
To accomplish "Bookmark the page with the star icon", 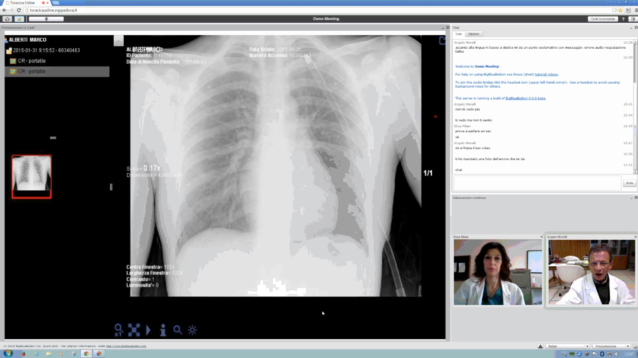I will tap(620, 10).
